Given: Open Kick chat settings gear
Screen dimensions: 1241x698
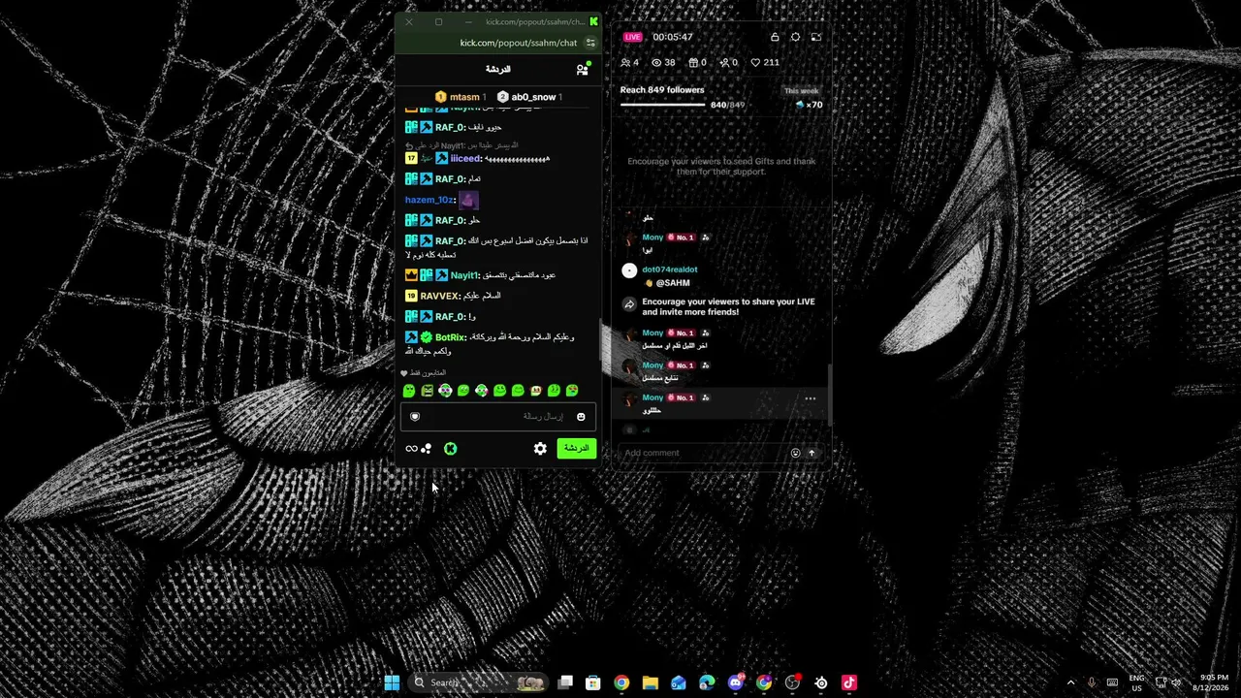Looking at the screenshot, I should click(x=540, y=448).
